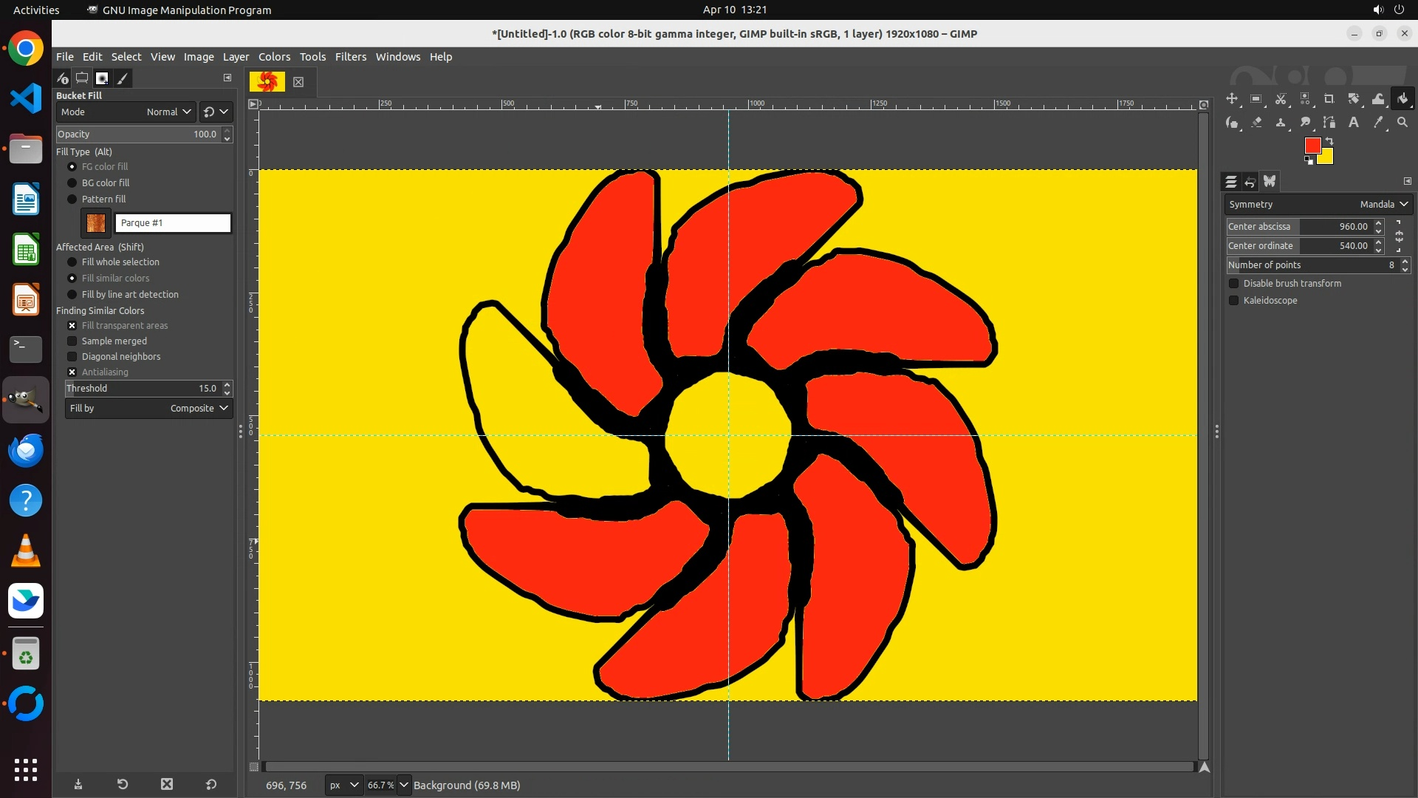Click the Parque #1 pattern thumbnail
Viewport: 1418px width, 798px height.
(96, 223)
